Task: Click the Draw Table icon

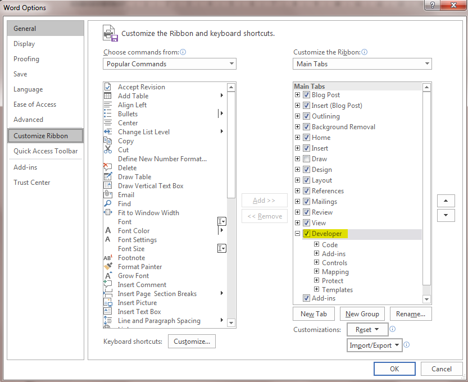Action: click(107, 176)
